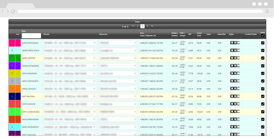
Task: Click first action icon in VAR7-PAUPINA row
Action: 232,96
